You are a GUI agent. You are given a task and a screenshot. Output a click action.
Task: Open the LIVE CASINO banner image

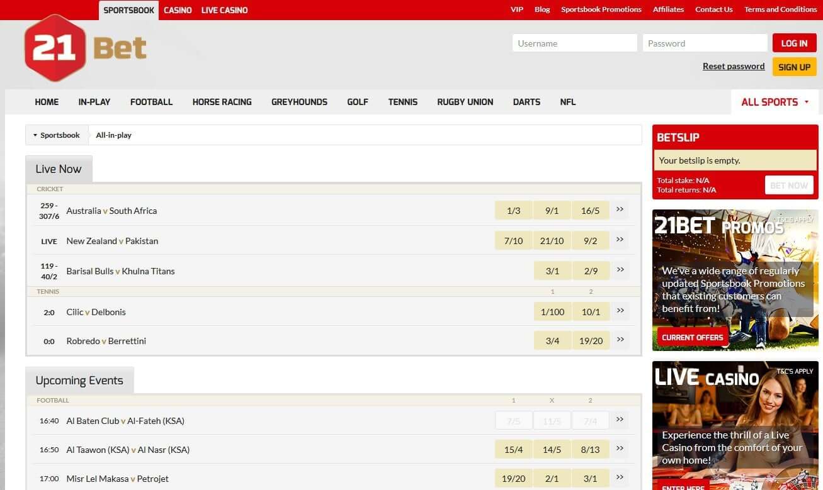click(x=735, y=426)
